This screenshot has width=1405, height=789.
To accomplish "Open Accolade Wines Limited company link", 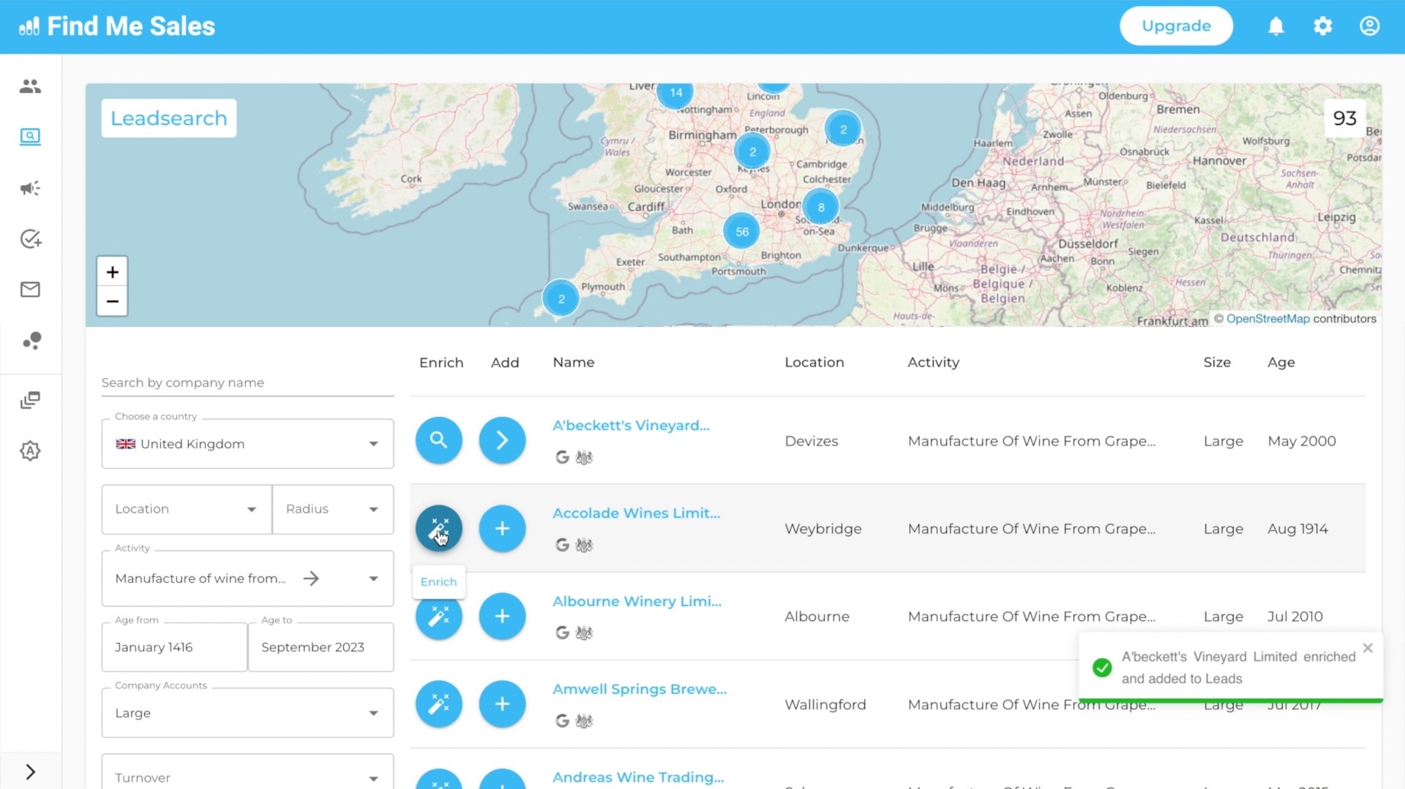I will [636, 513].
